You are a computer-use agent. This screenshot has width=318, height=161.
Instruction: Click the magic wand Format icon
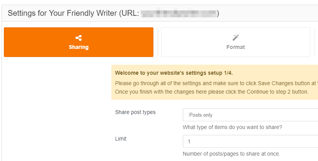pyautogui.click(x=236, y=38)
